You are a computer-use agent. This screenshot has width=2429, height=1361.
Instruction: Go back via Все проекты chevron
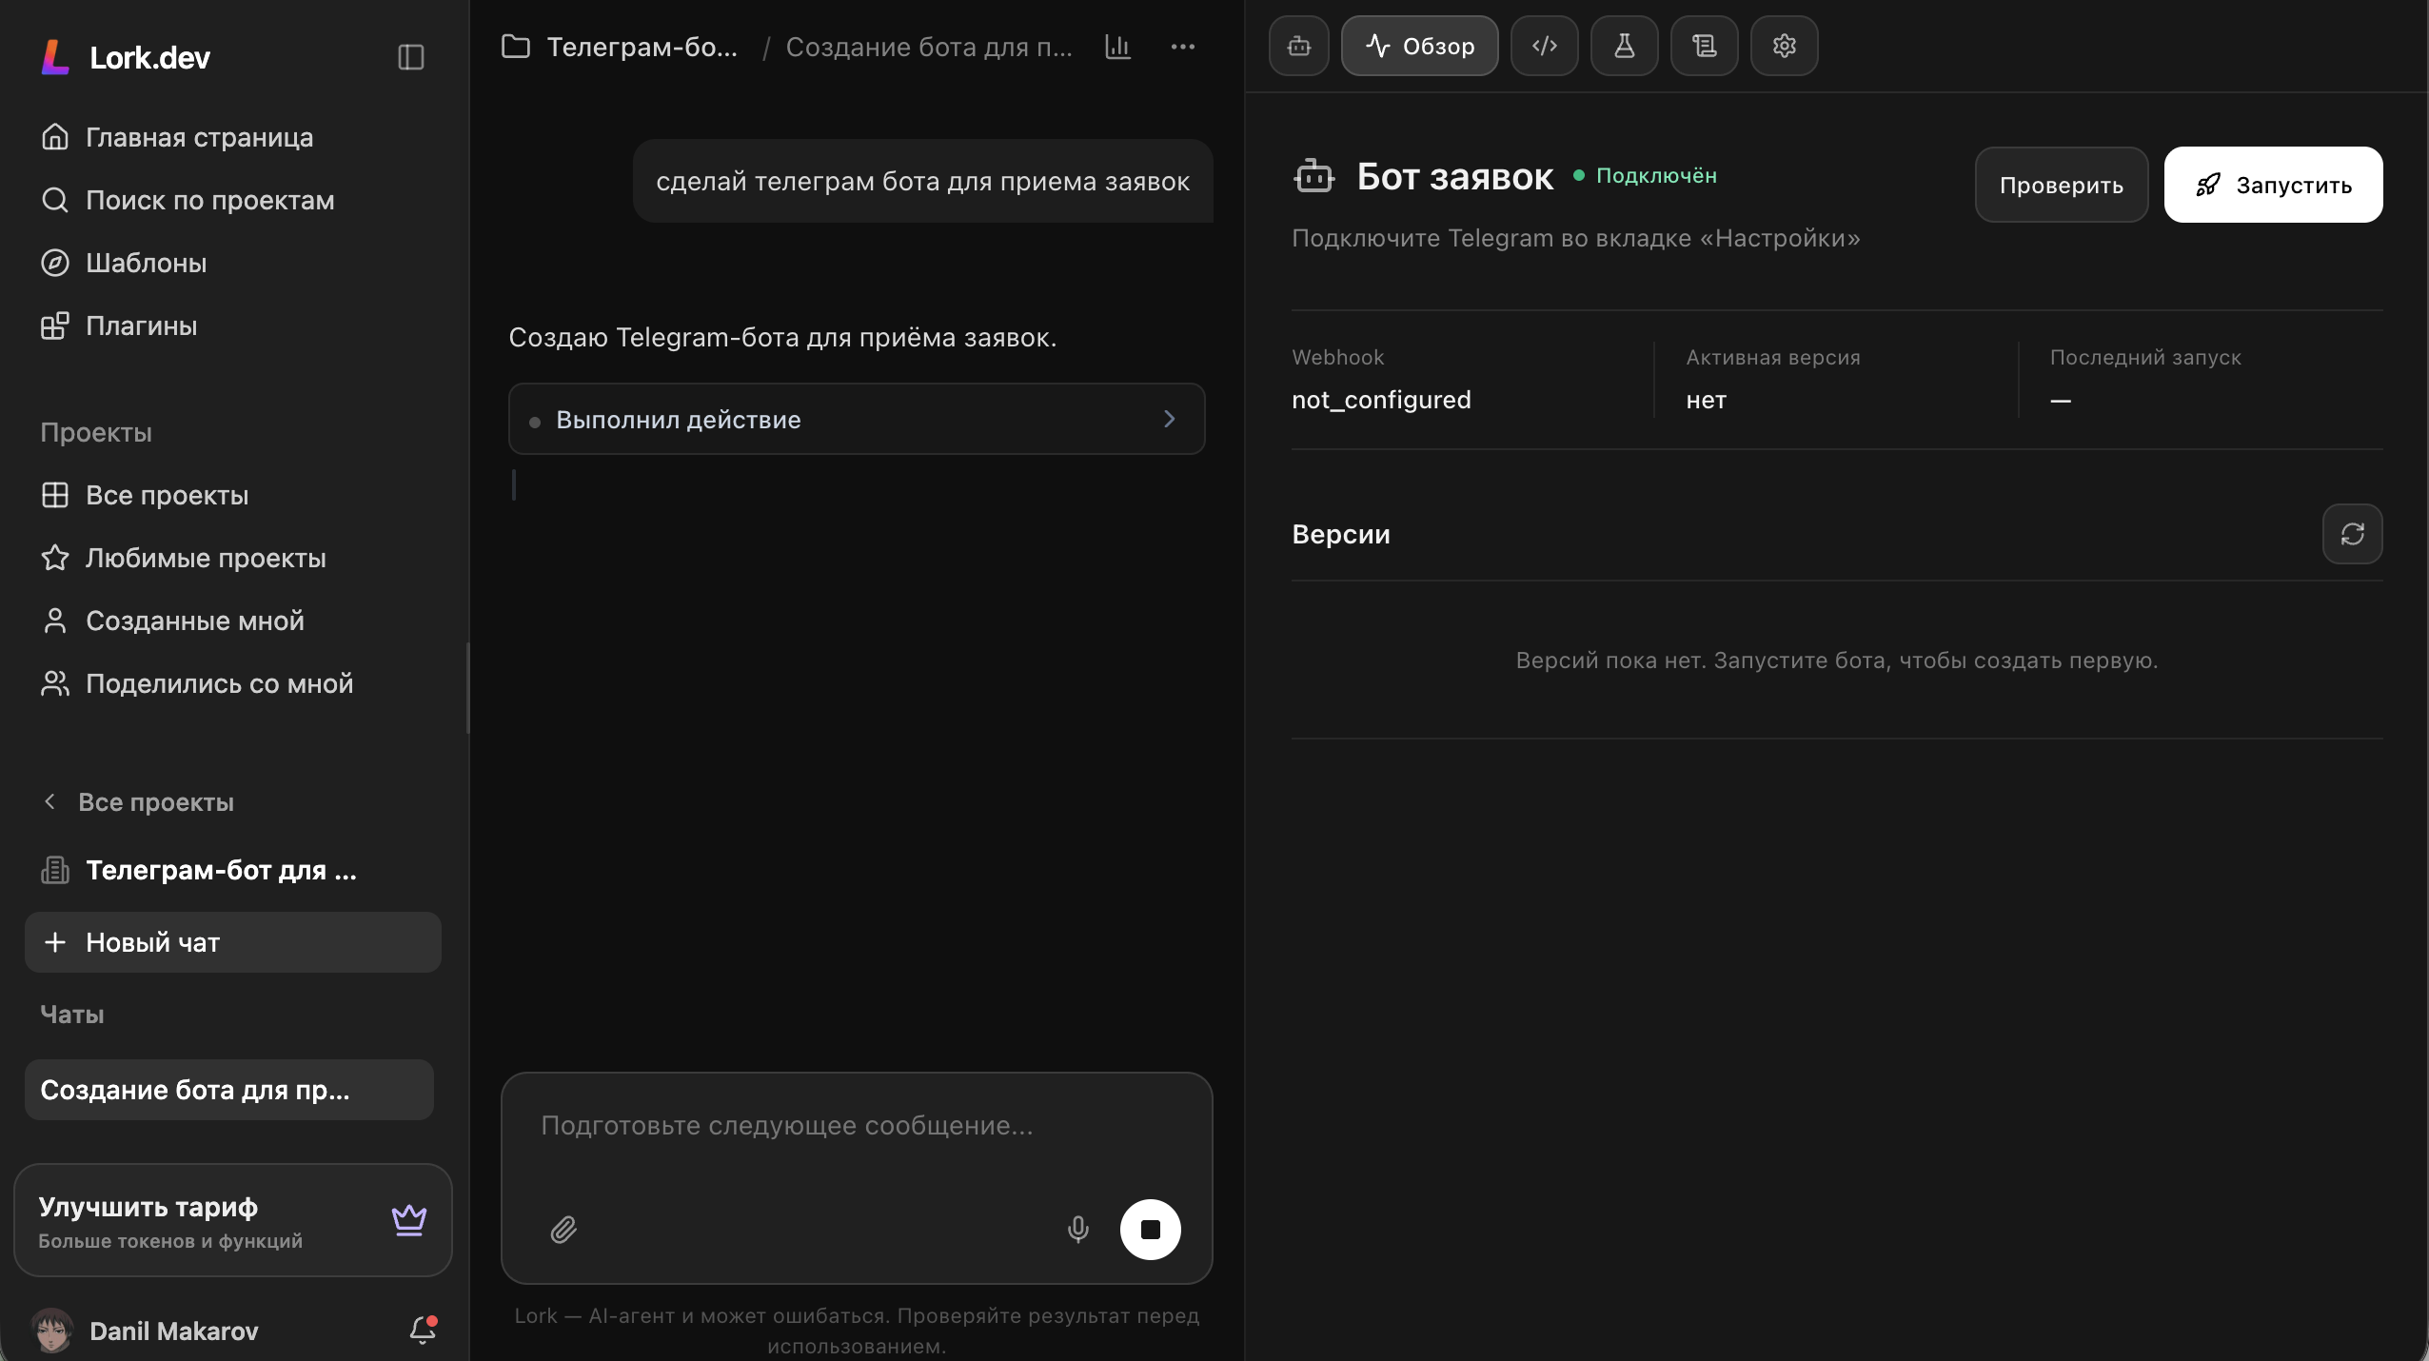(x=49, y=801)
